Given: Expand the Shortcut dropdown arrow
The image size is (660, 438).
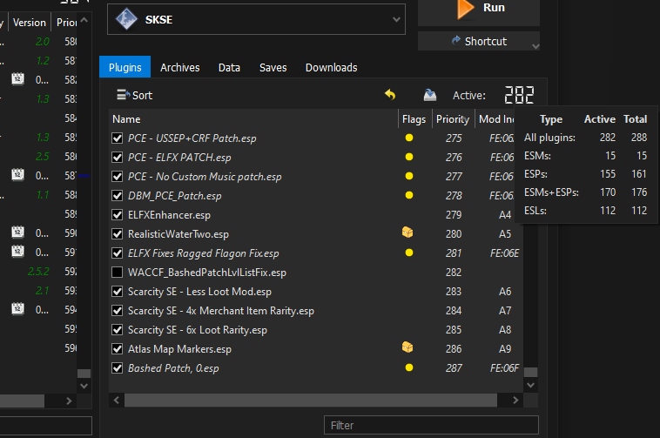Looking at the screenshot, I should point(535,46).
